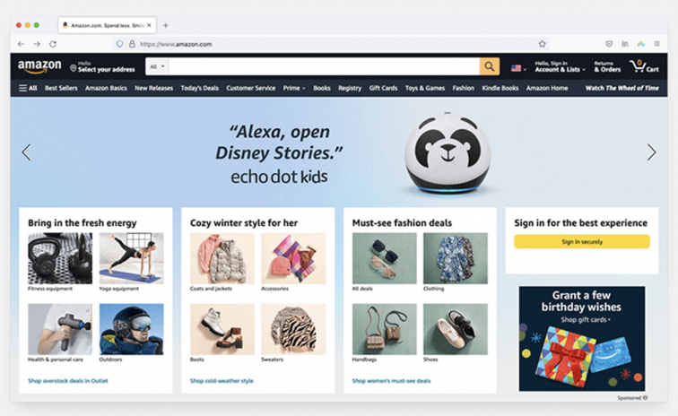Open Today's Deals in the nav bar

click(199, 88)
